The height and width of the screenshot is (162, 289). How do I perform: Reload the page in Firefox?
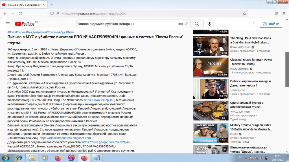[20, 14]
